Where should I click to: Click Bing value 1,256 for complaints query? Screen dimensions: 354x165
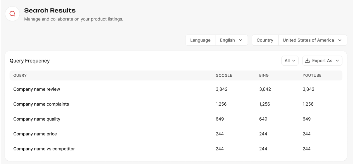point(264,104)
